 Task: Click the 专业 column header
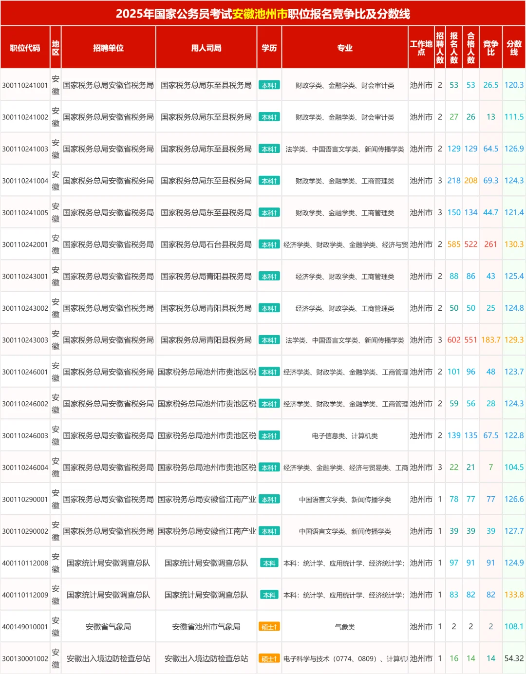tap(345, 48)
